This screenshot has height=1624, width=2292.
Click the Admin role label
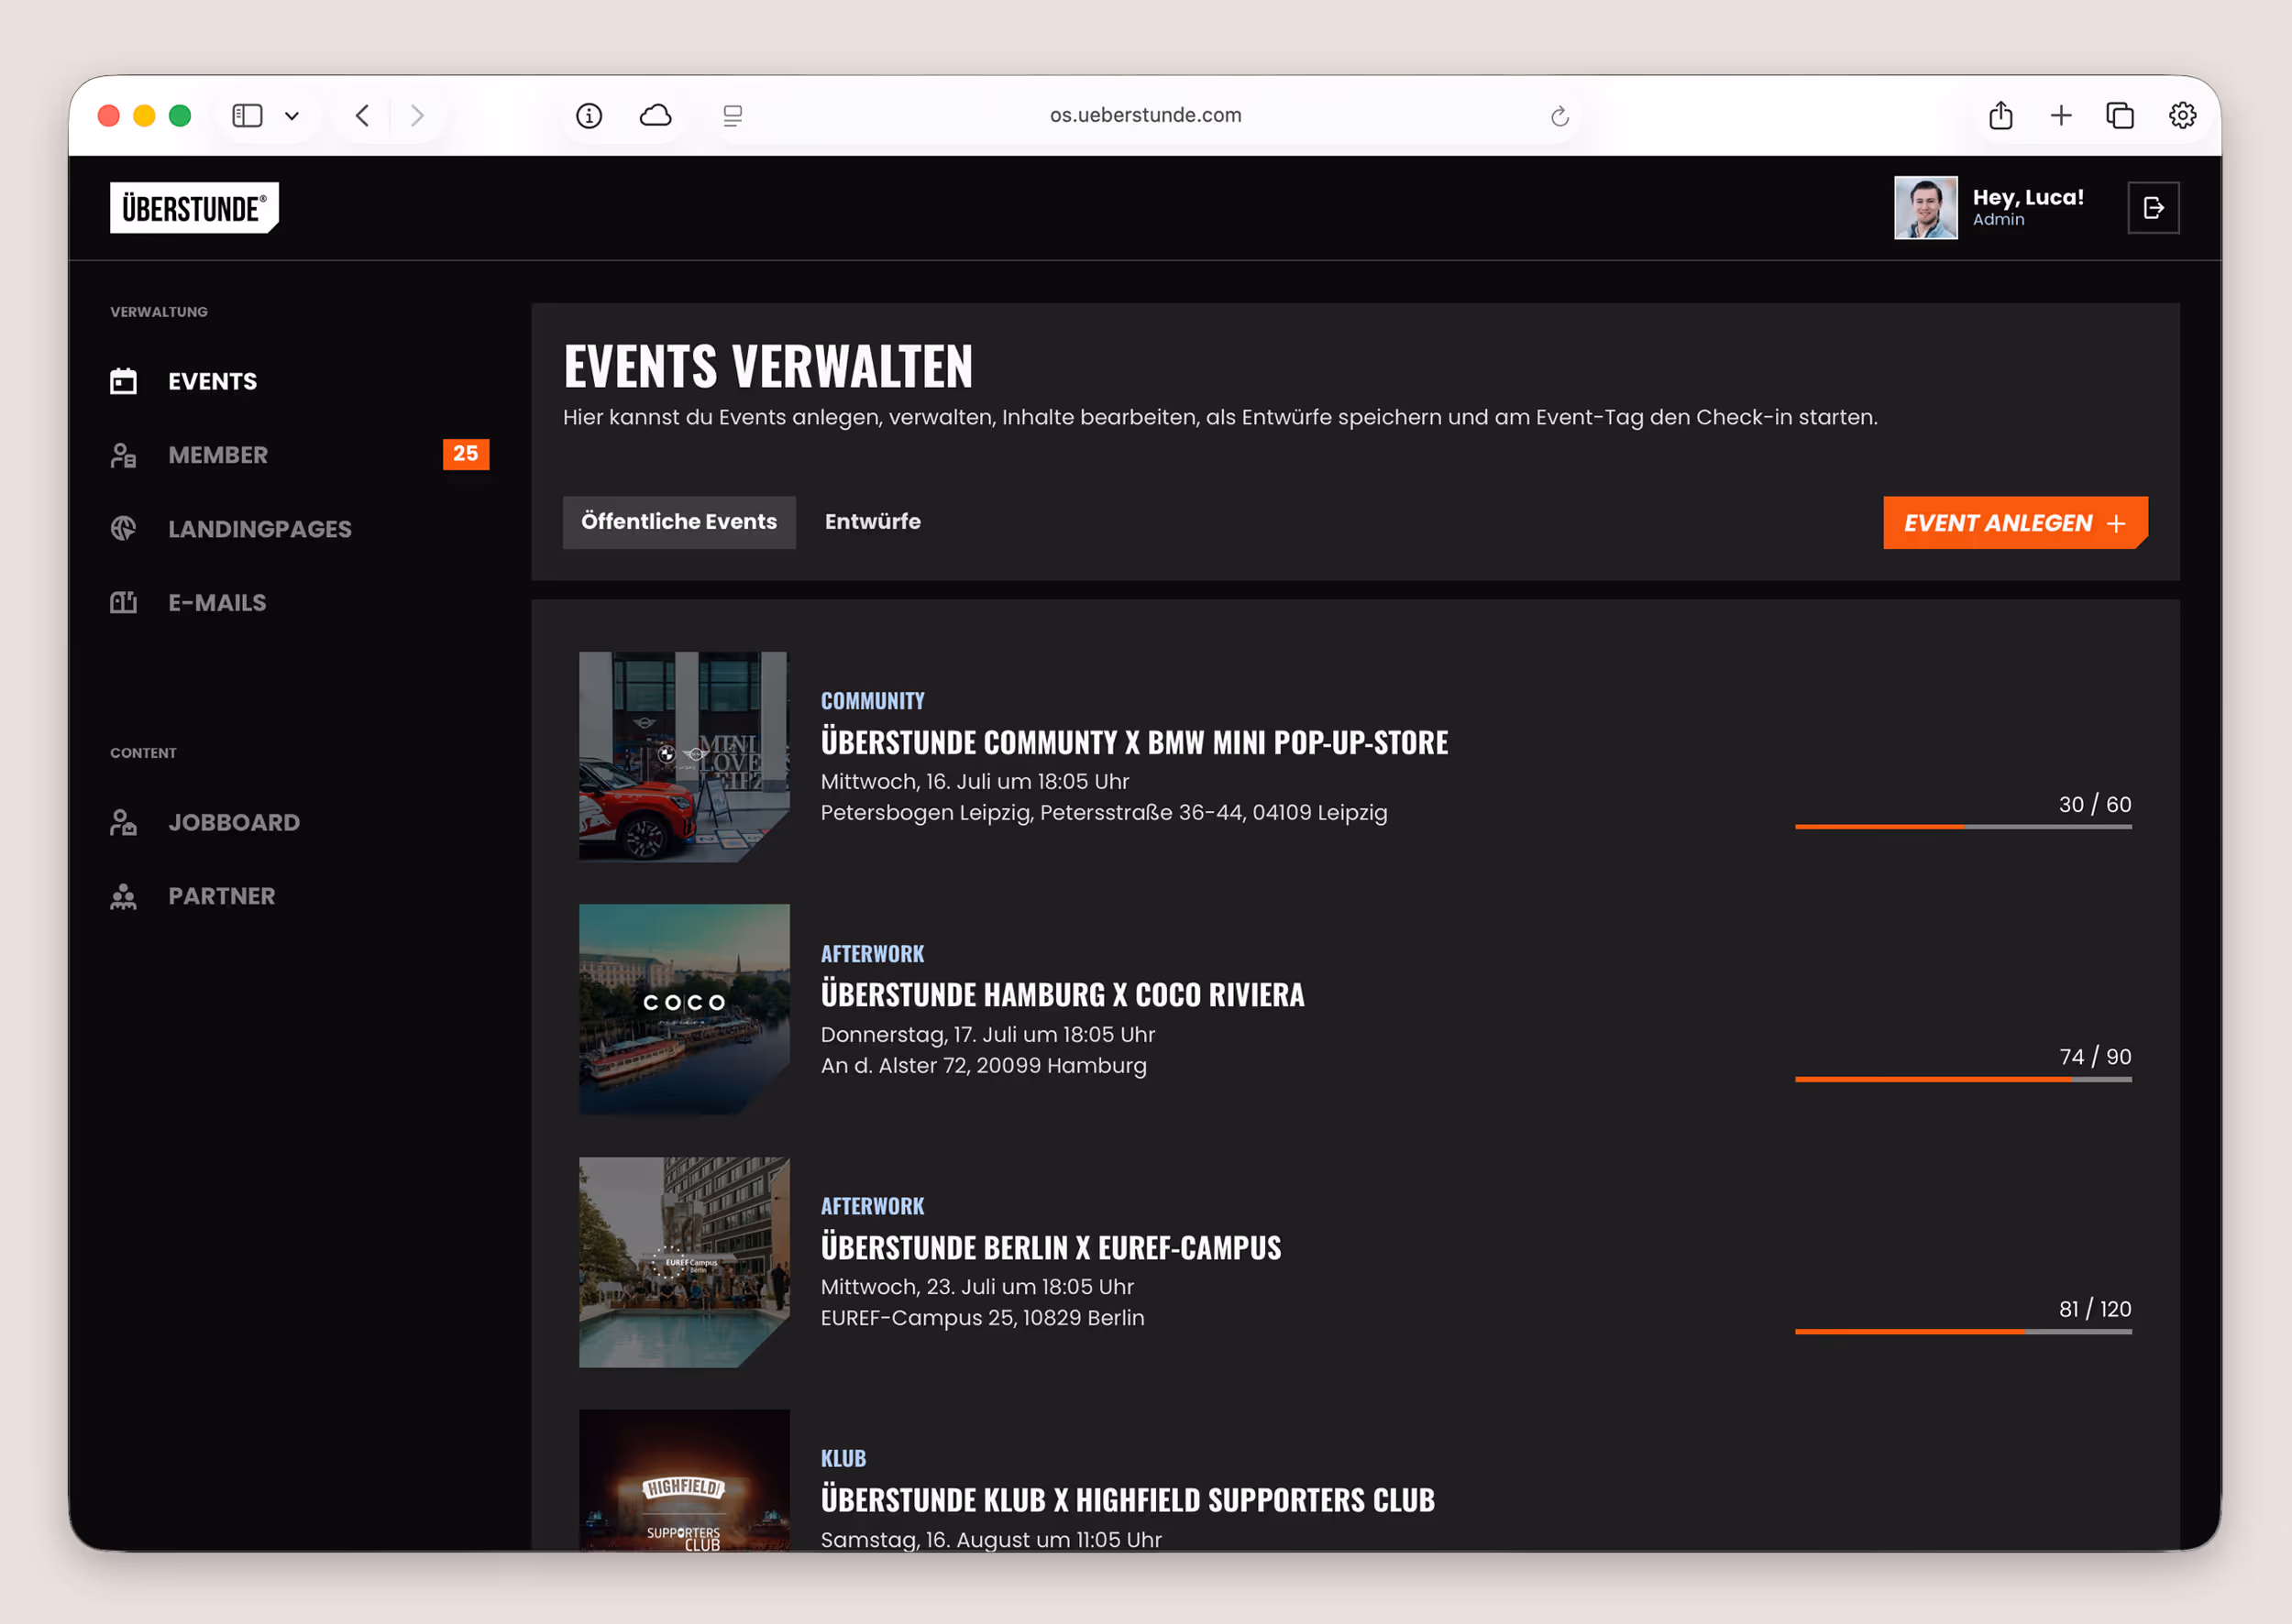tap(1998, 220)
